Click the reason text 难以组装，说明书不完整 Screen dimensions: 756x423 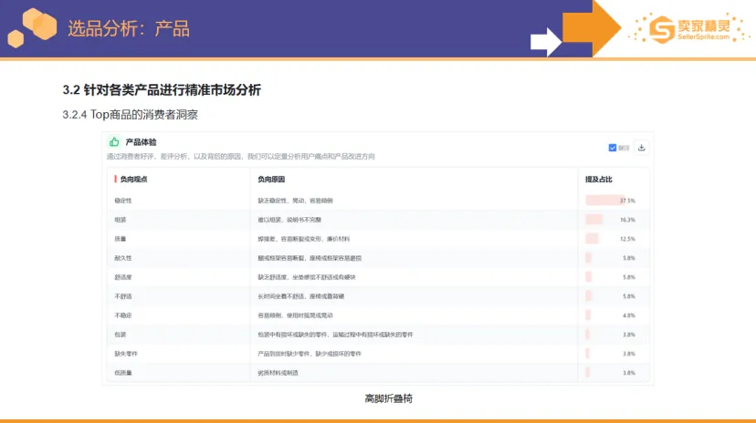[x=289, y=220]
